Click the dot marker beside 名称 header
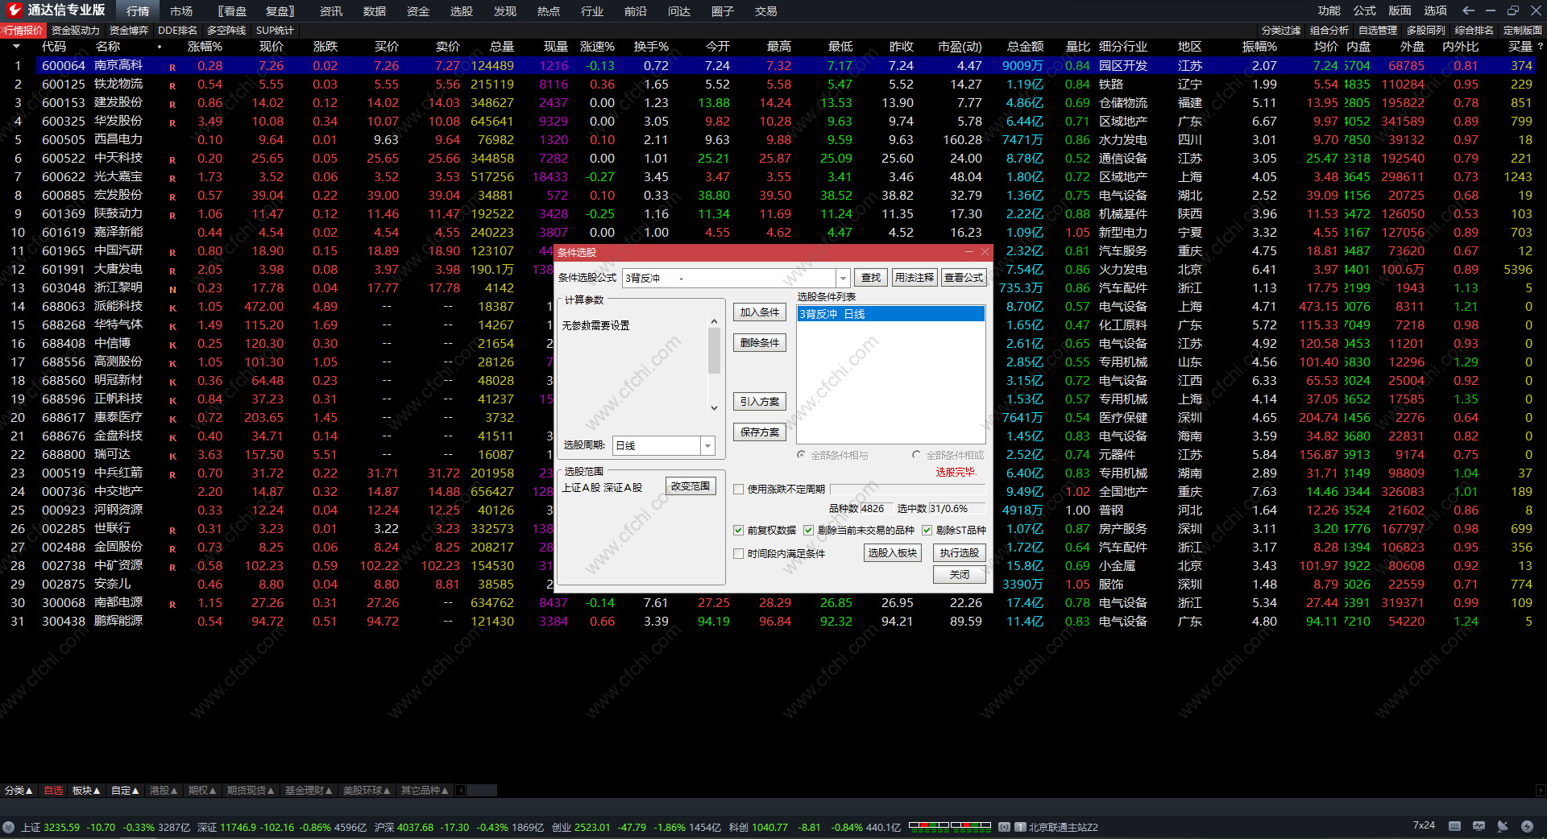1547x839 pixels. [160, 47]
